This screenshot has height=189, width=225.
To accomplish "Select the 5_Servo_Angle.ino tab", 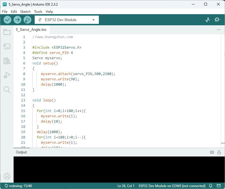I will [x=31, y=30].
